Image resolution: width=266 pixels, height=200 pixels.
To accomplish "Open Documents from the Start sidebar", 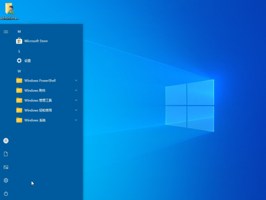I will pos(6,154).
